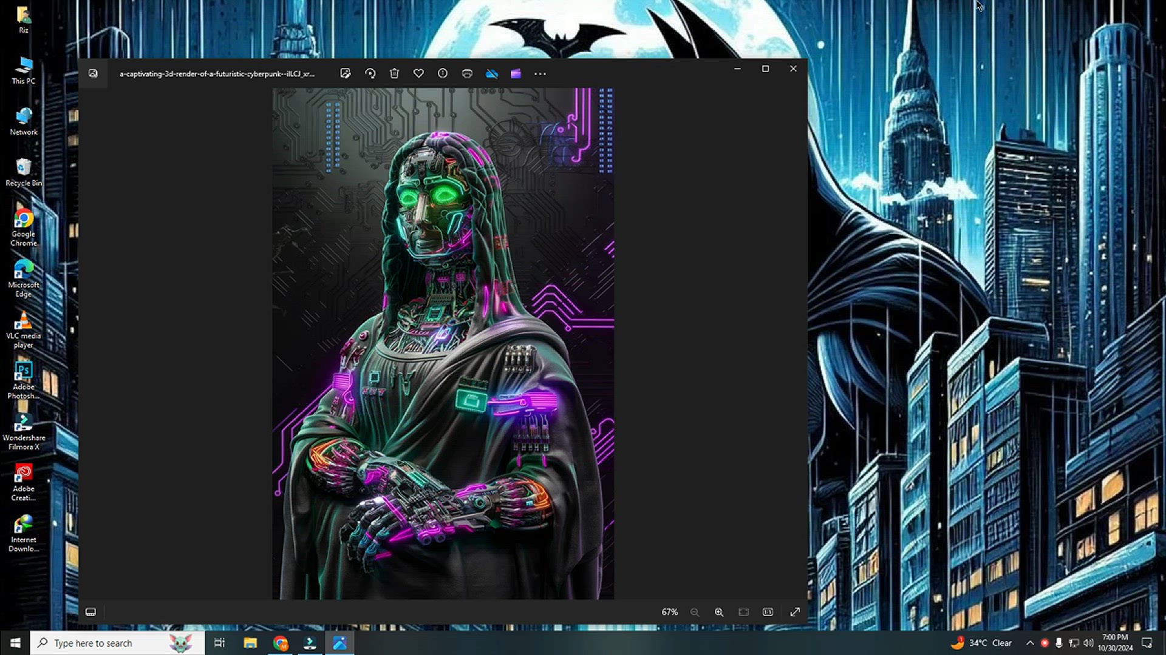Viewport: 1166px width, 655px height.
Task: Click the Edit image icon
Action: (346, 73)
